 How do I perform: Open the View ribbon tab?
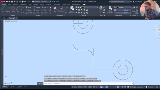click(30, 4)
